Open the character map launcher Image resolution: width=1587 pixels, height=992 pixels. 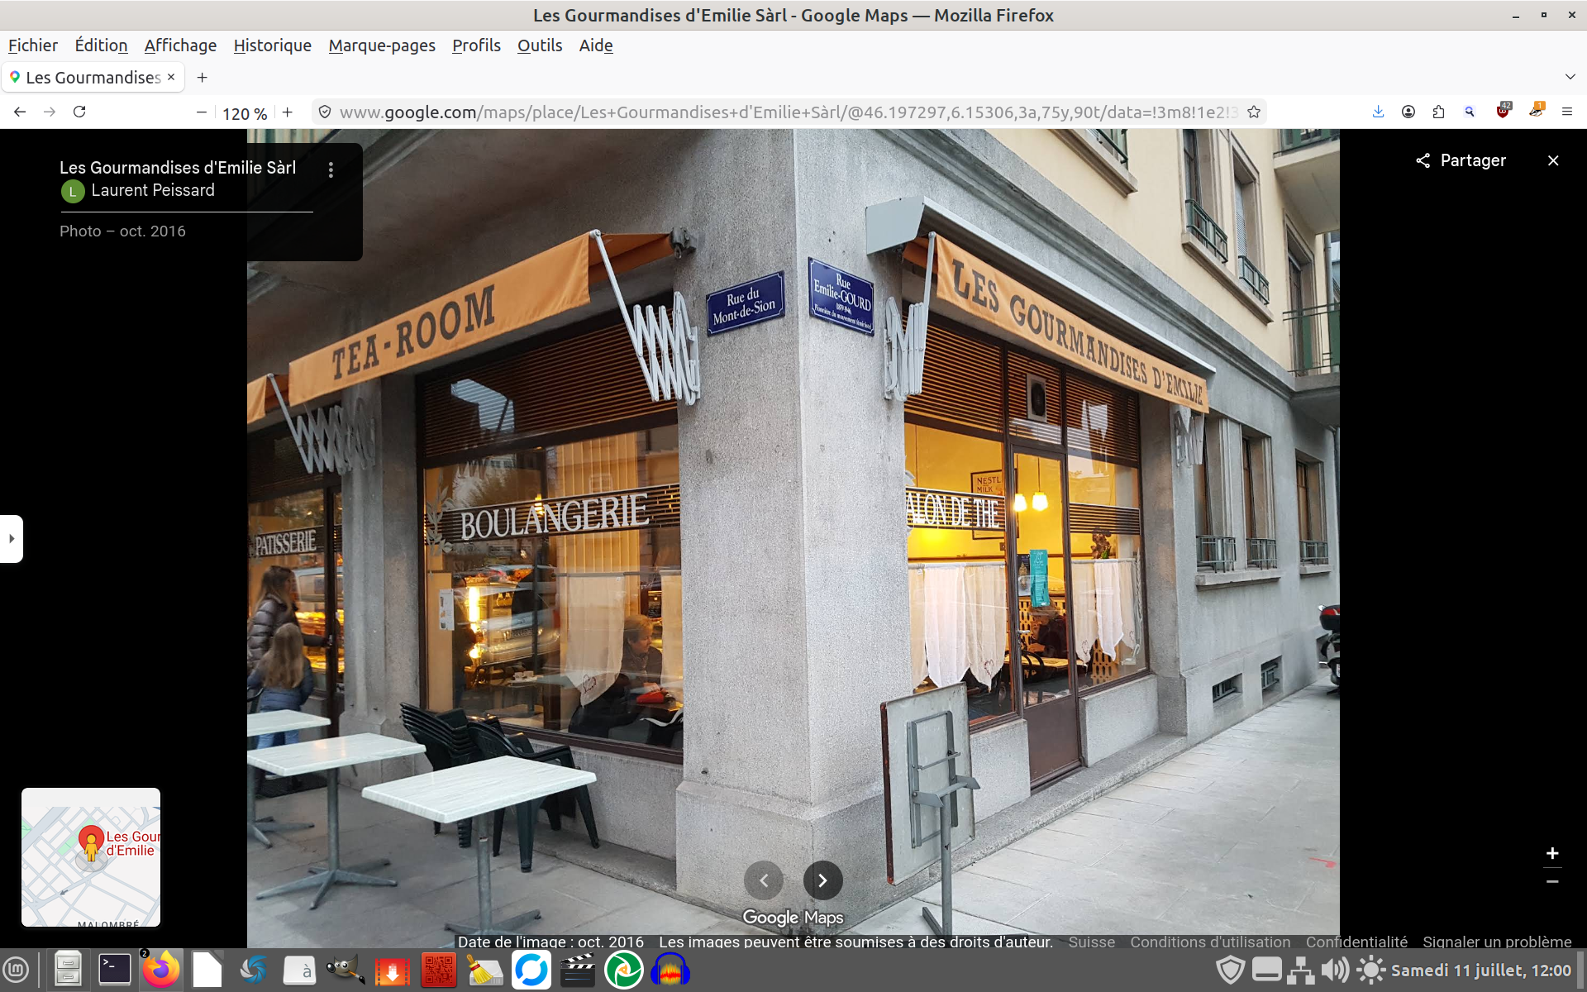tap(299, 970)
